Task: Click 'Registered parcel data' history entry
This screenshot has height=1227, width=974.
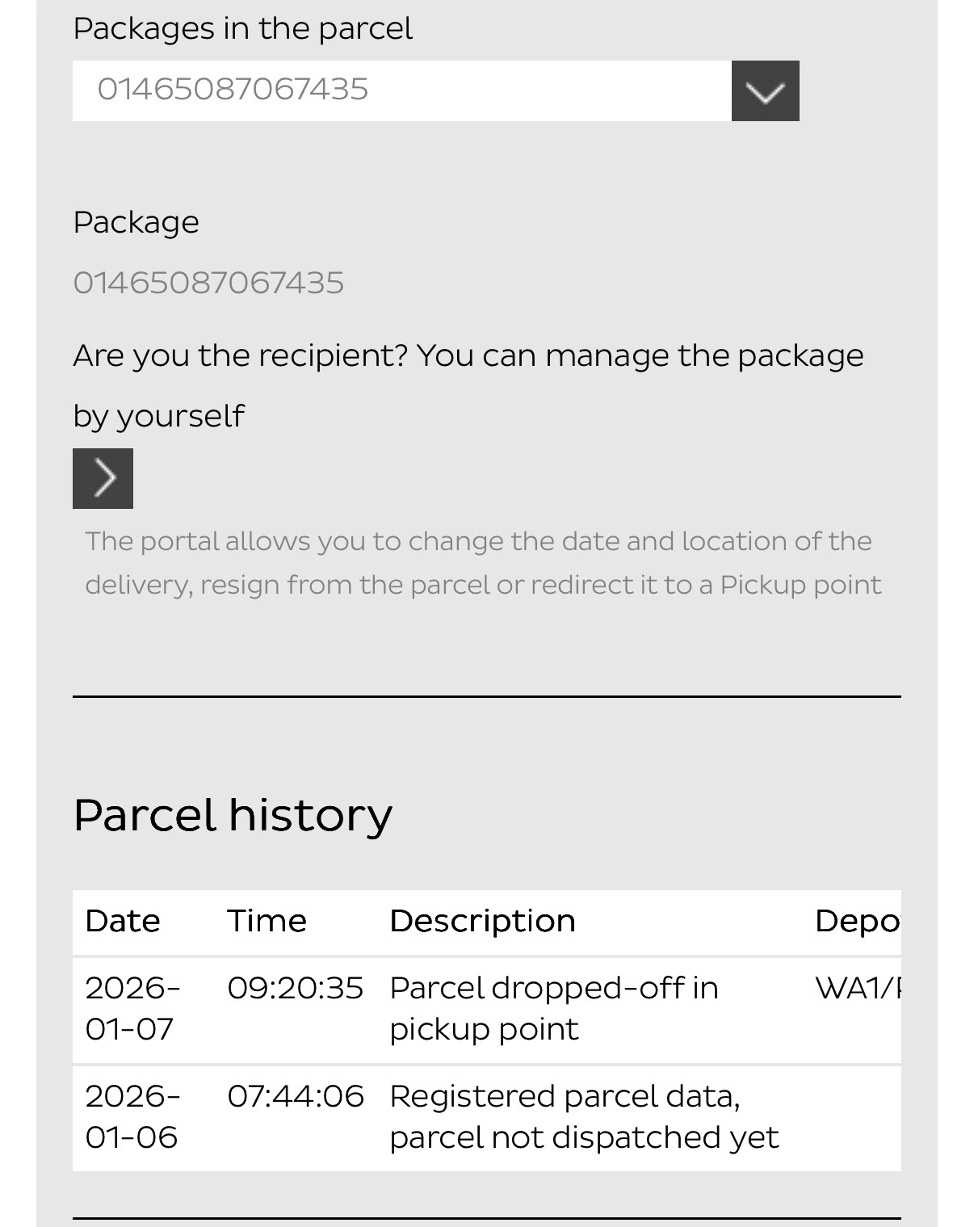Action: click(583, 1116)
